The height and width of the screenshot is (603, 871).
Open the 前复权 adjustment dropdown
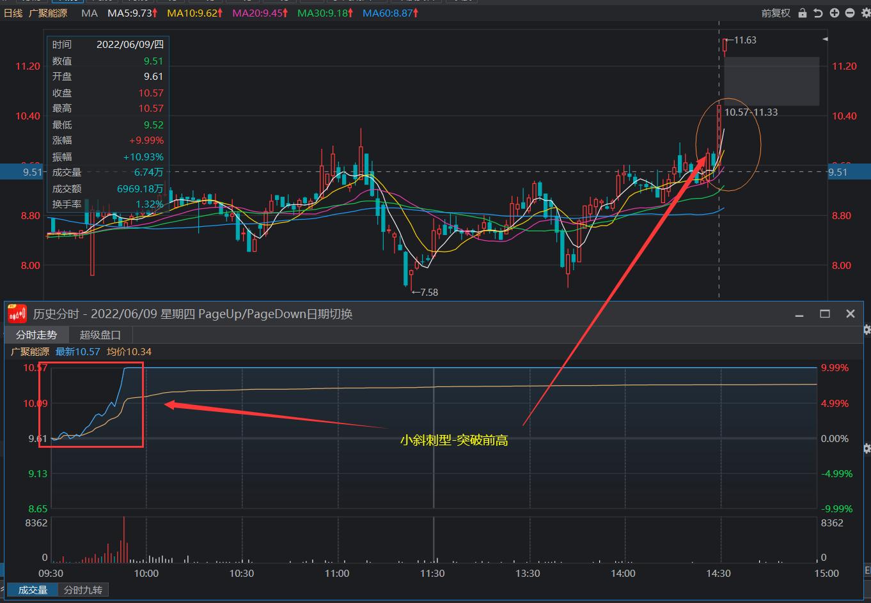click(x=776, y=13)
